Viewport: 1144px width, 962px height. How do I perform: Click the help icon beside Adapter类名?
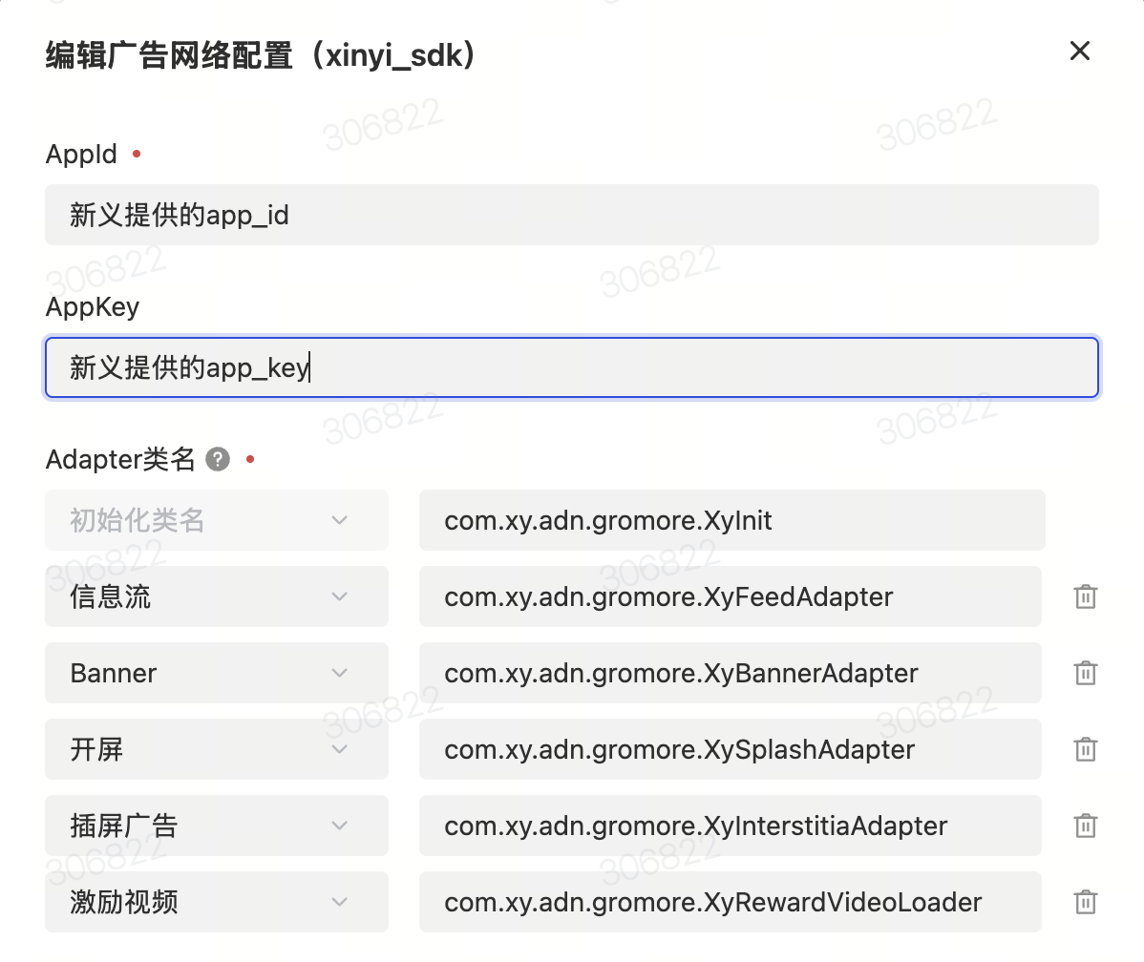pos(218,460)
